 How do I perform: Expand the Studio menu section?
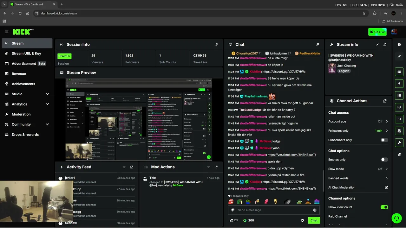47,94
